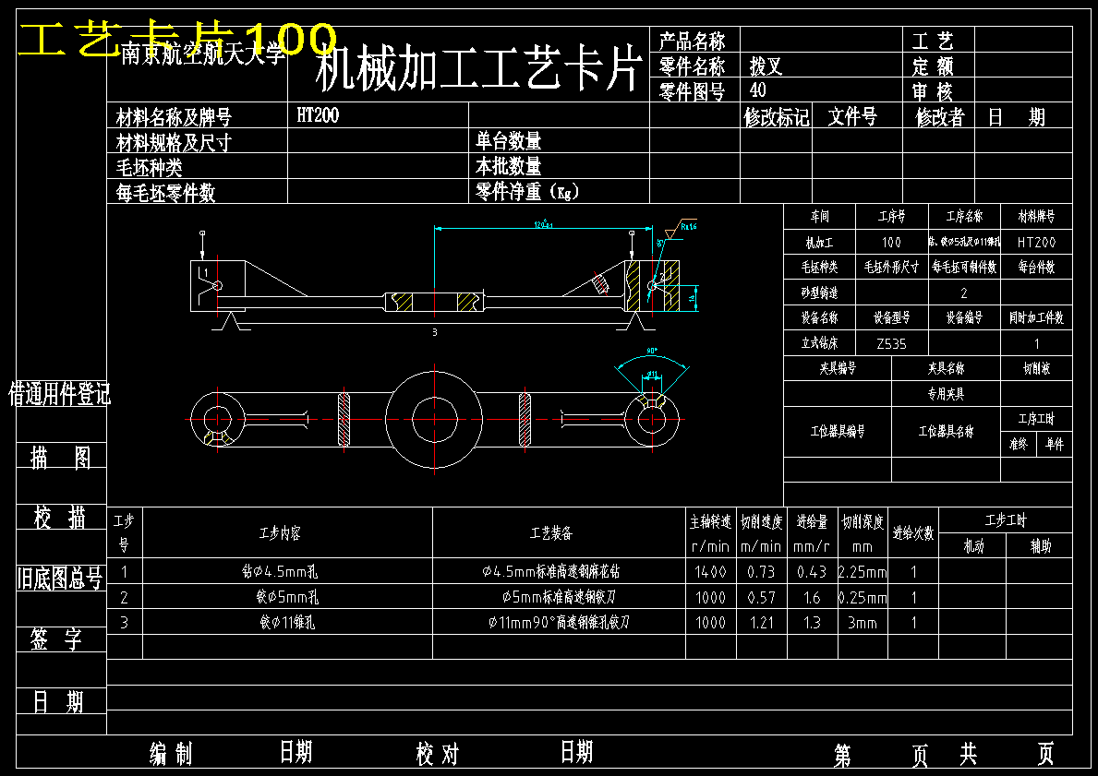The width and height of the screenshot is (1098, 776).
Task: Click the process number value 100
Action: tap(891, 242)
